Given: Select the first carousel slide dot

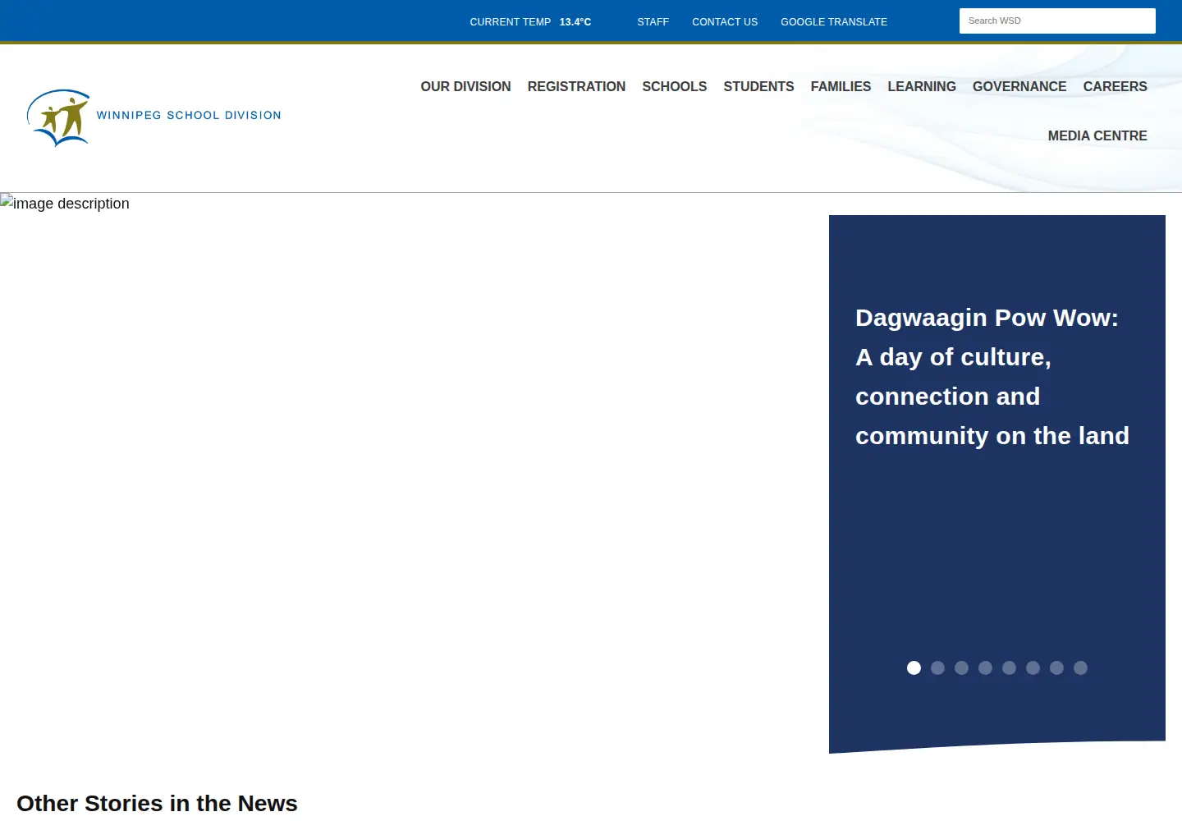Looking at the screenshot, I should [914, 667].
